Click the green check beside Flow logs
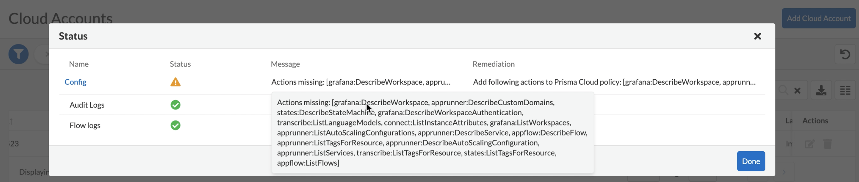 pyautogui.click(x=175, y=125)
